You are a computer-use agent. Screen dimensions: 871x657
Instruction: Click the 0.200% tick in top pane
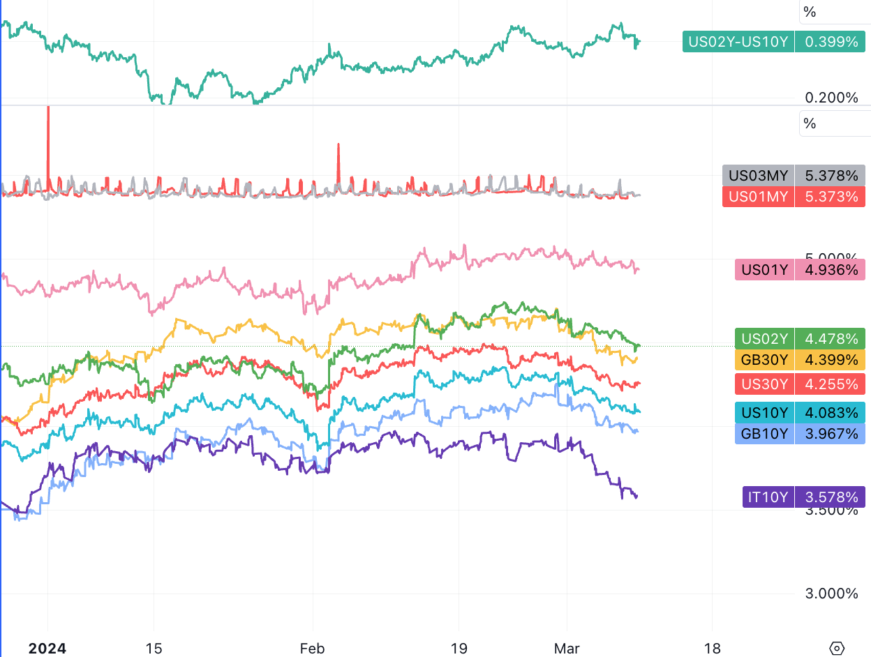pyautogui.click(x=832, y=98)
